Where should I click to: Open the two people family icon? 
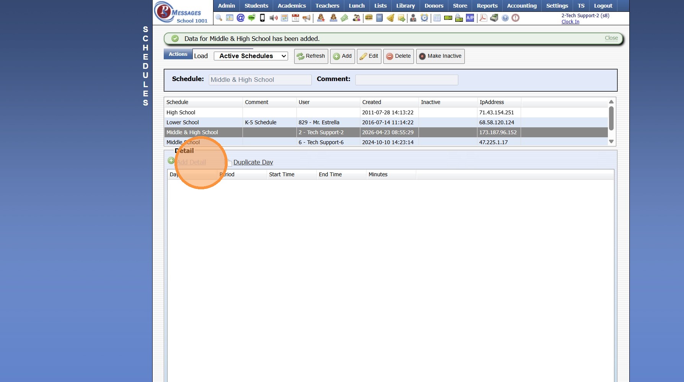pos(356,18)
